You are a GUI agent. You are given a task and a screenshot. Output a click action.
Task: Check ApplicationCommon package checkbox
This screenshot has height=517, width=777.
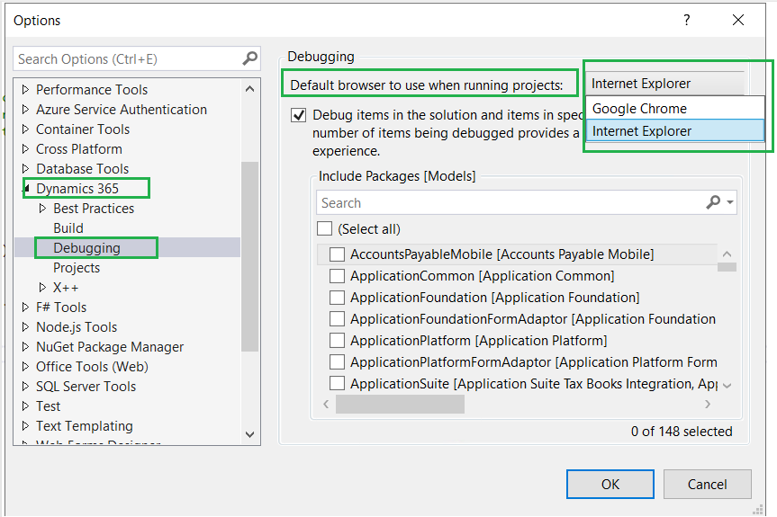pyautogui.click(x=337, y=275)
